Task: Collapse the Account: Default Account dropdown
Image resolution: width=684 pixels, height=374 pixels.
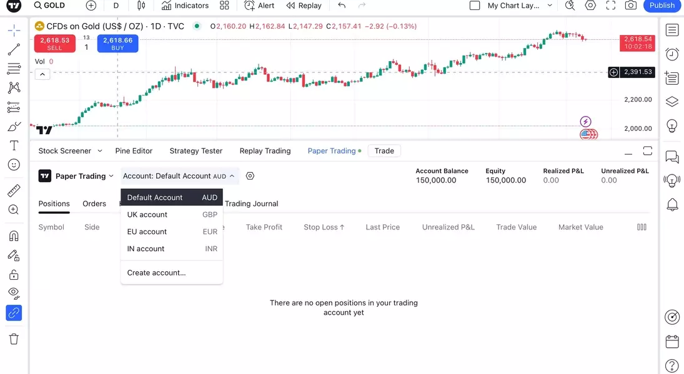Action: [x=179, y=176]
